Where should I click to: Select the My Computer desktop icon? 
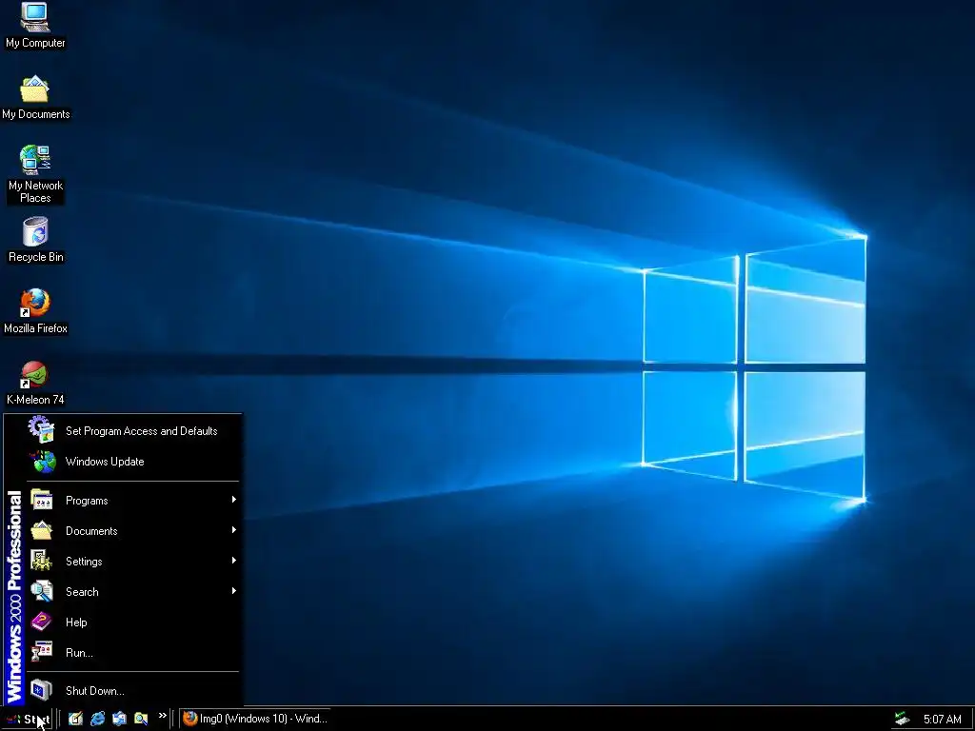click(x=35, y=26)
